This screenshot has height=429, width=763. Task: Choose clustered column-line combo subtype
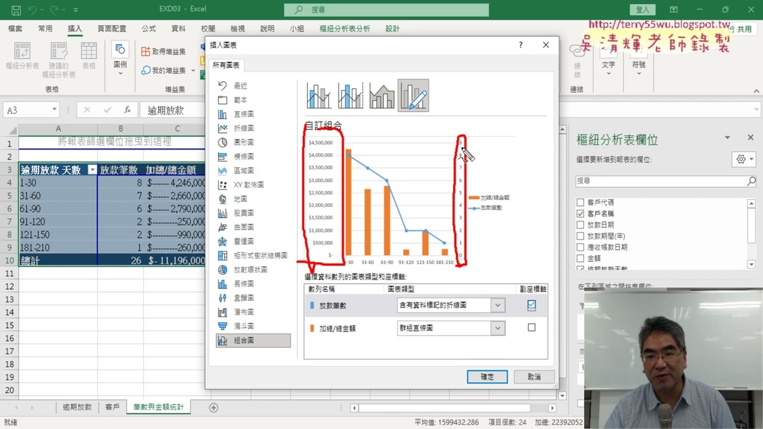pyautogui.click(x=319, y=95)
